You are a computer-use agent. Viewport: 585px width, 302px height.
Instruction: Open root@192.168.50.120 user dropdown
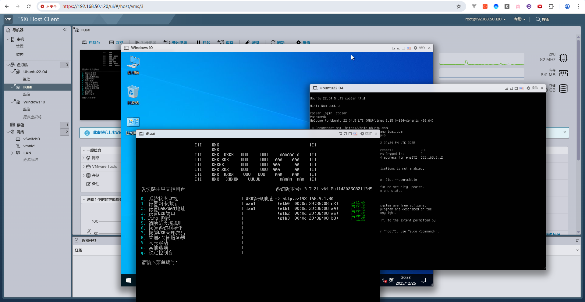pyautogui.click(x=485, y=19)
